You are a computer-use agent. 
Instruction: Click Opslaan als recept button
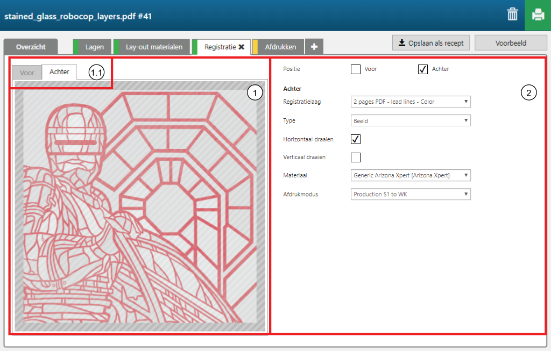(x=431, y=43)
